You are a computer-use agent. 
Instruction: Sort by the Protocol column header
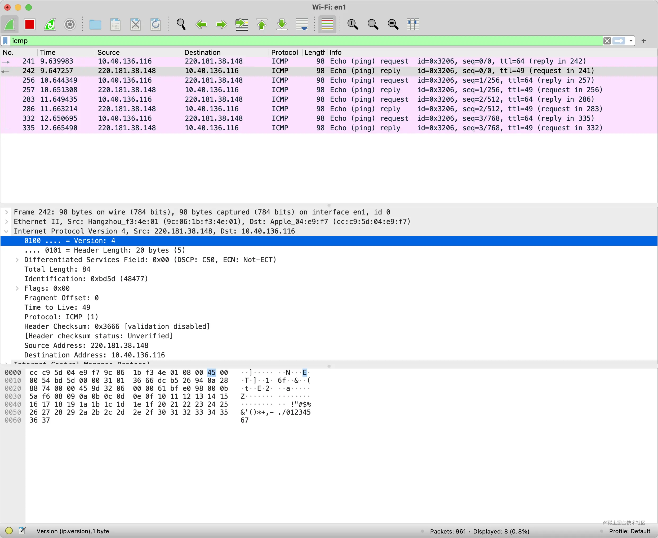tap(285, 52)
